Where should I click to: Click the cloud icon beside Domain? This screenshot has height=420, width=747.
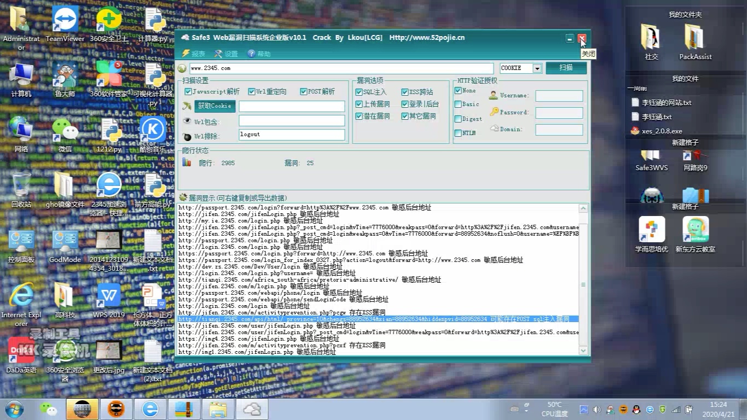click(494, 129)
